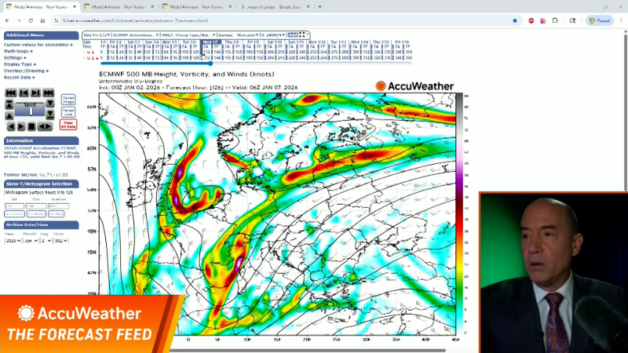628x353 pixels.
Task: Open the Year dropdown in Archive Date/Time
Action: (x=13, y=241)
